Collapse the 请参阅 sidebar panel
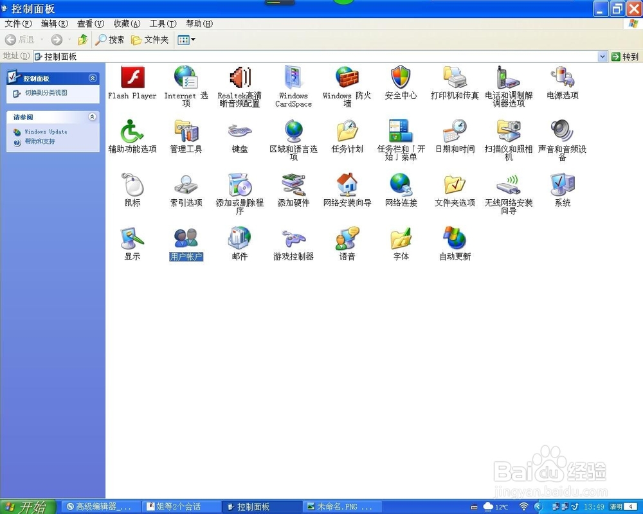This screenshot has height=514, width=643. click(93, 117)
